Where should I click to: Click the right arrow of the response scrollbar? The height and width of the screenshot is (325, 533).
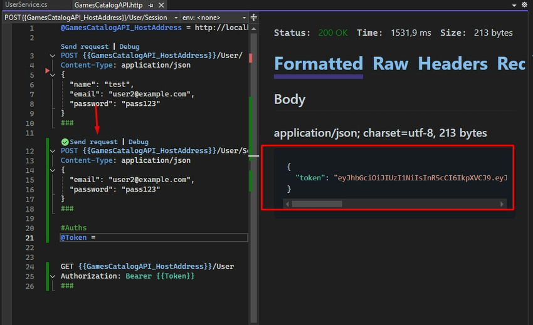pyautogui.click(x=502, y=204)
